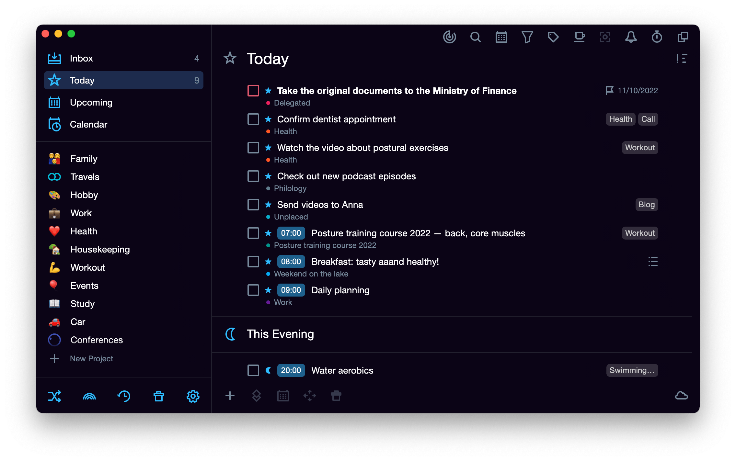
Task: Open the calendar grid icon in top toolbar
Action: [501, 37]
